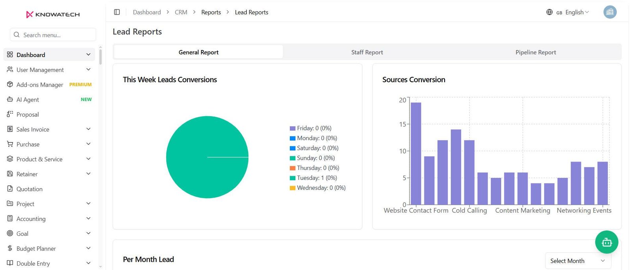Expand the Purchase chevron

[88, 144]
